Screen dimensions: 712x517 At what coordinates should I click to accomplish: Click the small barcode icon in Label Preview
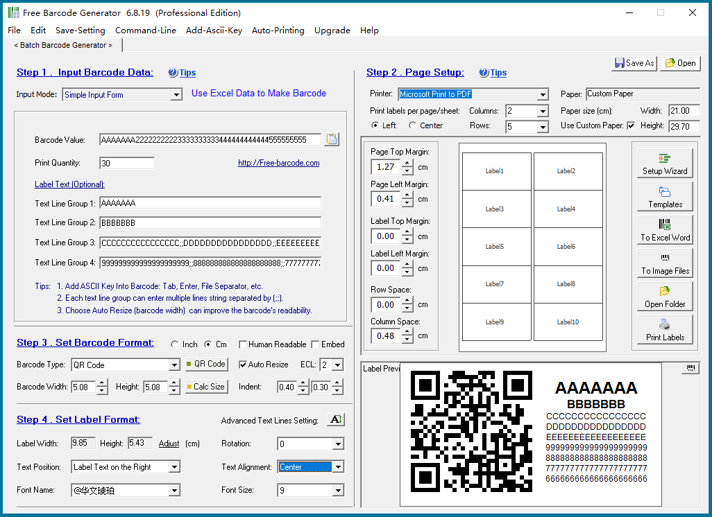pyautogui.click(x=690, y=368)
